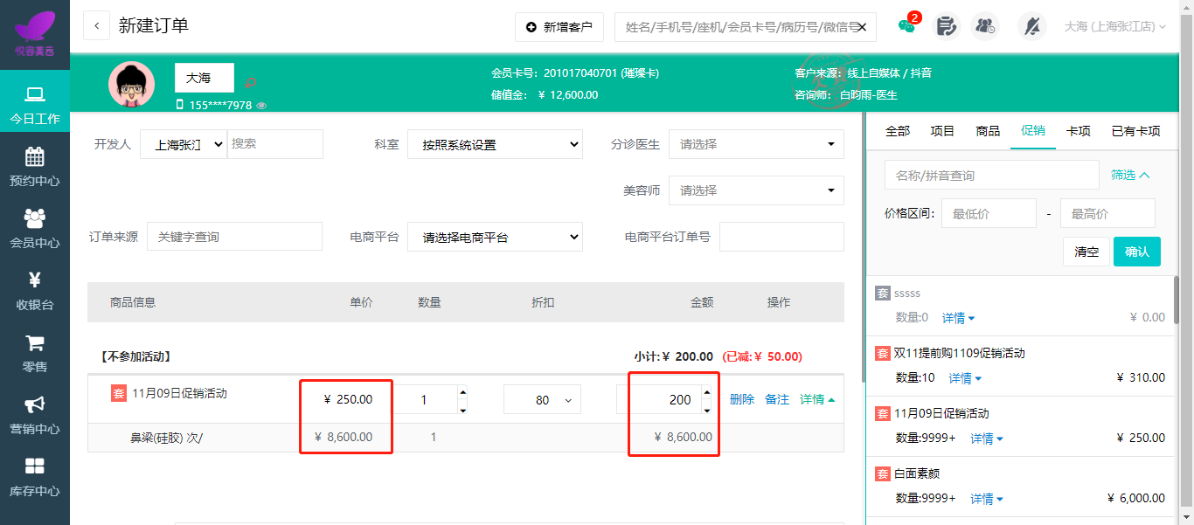This screenshot has width=1194, height=525.
Task: Click the gender symbol icon beside 大海
Action: (251, 82)
